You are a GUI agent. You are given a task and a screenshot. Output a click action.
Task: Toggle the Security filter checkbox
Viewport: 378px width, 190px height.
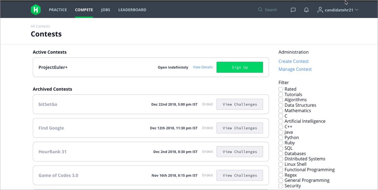[281, 186]
